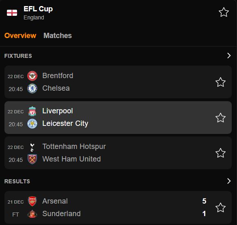Image resolution: width=237 pixels, height=225 pixels.
Task: Toggle favorite star for Liverpool vs Leicester
Action: (x=220, y=117)
